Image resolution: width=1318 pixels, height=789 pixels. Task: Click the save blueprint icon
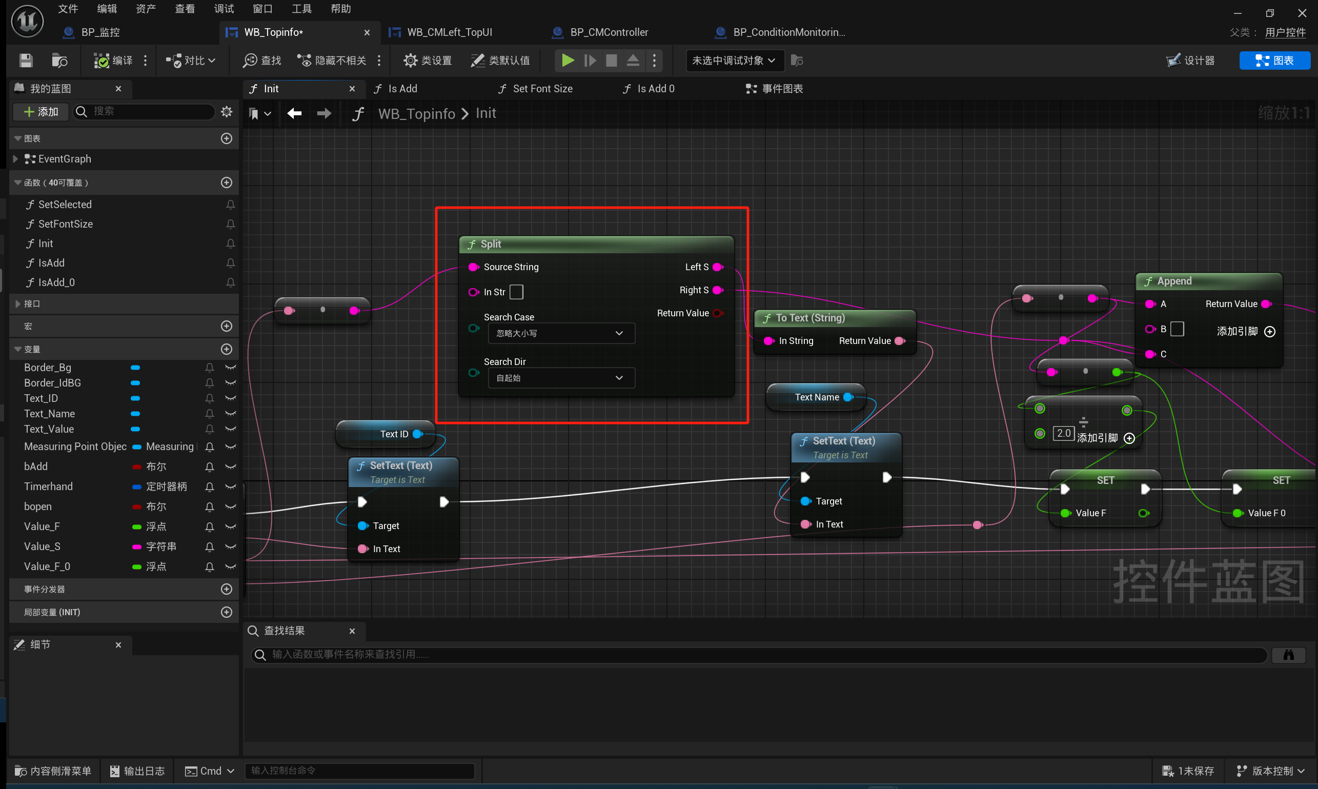point(26,60)
